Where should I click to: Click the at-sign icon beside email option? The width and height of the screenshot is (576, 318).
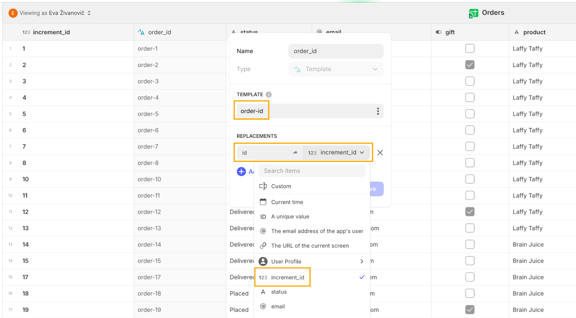pyautogui.click(x=263, y=306)
